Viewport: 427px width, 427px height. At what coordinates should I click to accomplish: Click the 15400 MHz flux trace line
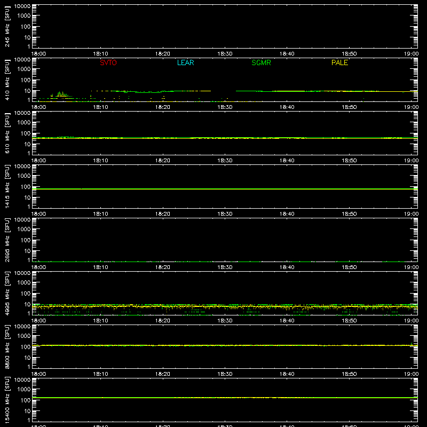pyautogui.click(x=225, y=398)
